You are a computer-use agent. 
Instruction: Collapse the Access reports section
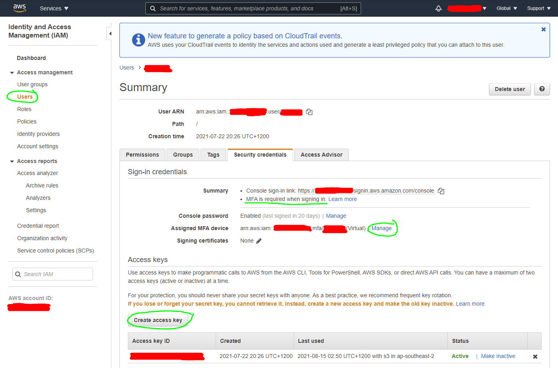point(12,161)
